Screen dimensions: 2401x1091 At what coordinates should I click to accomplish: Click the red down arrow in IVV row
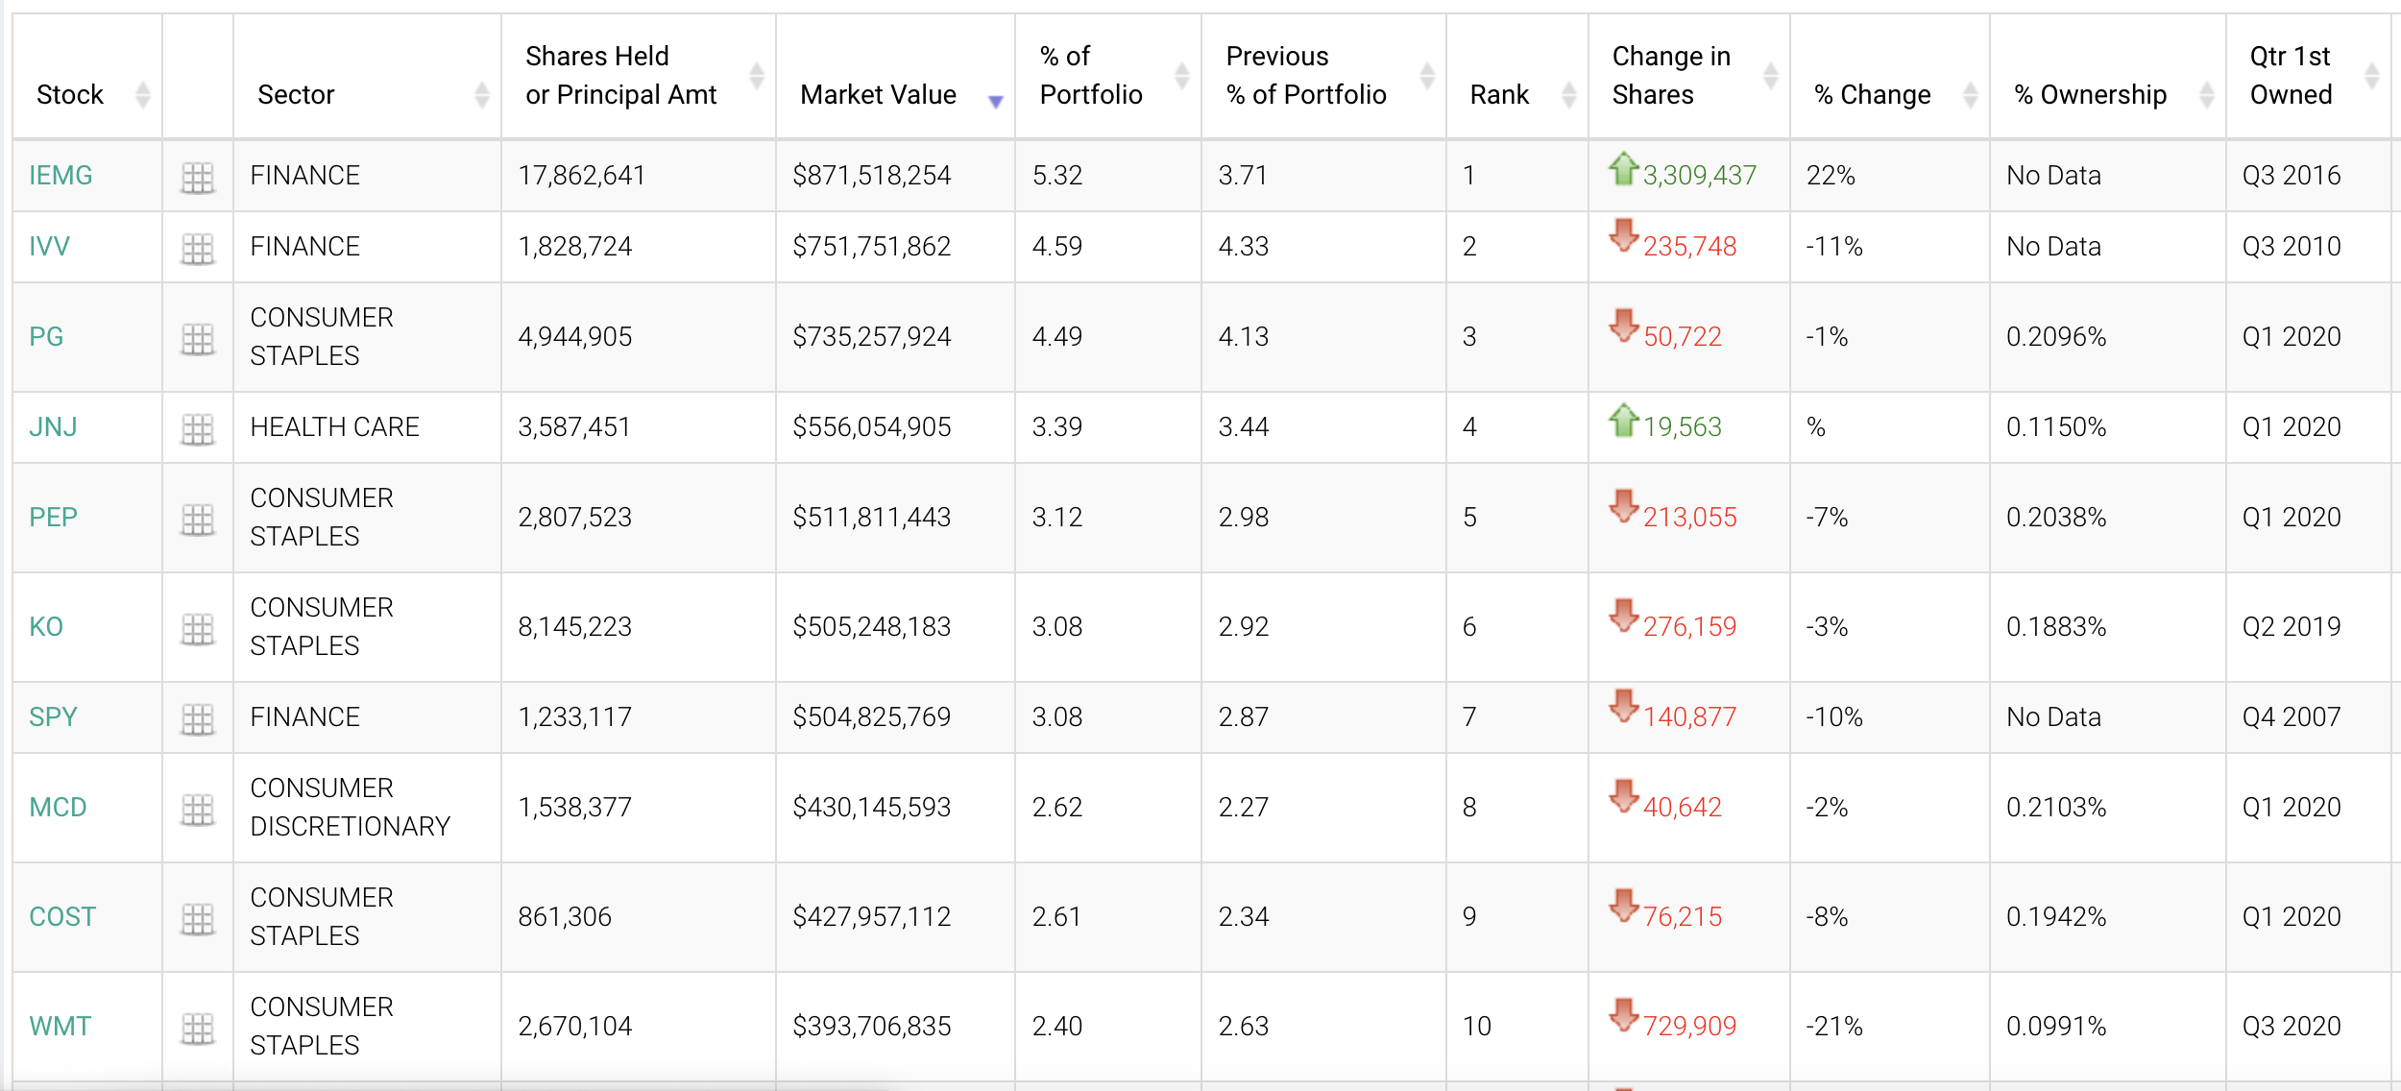(1623, 236)
